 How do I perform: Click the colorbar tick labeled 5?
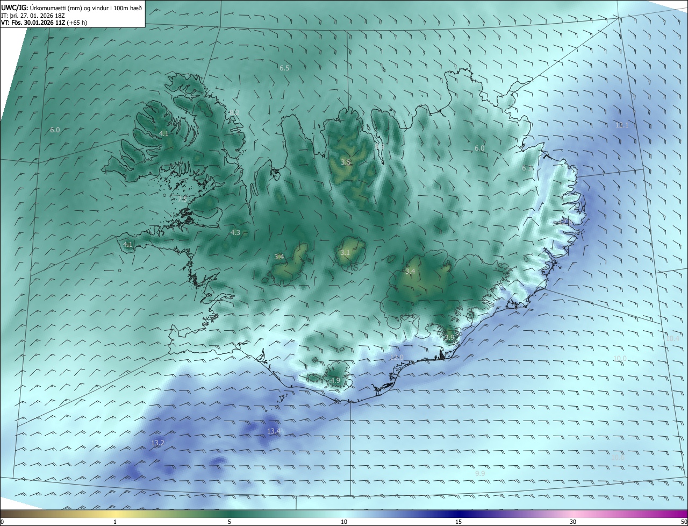[x=230, y=522]
